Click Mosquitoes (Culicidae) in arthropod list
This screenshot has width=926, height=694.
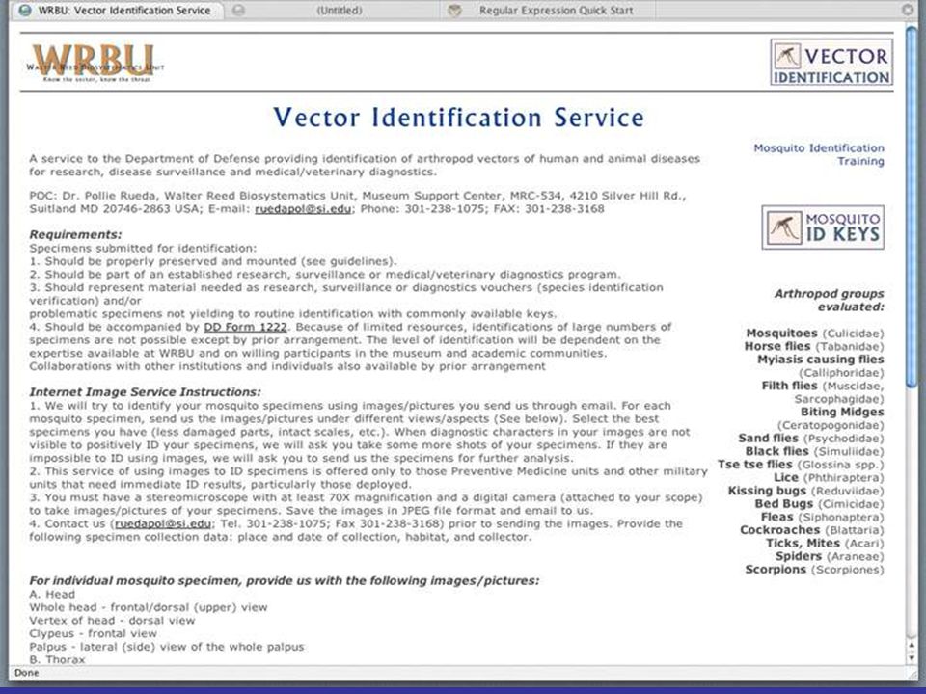pos(815,334)
